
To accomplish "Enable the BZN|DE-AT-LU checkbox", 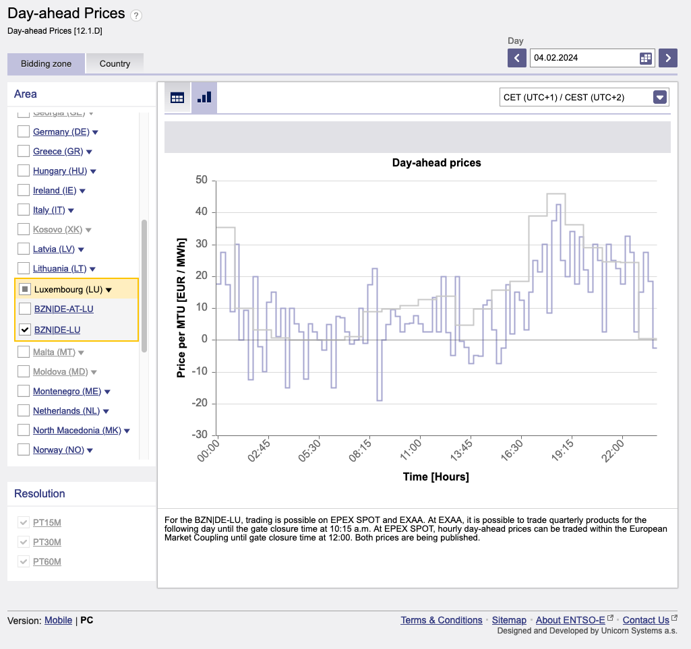I will [x=24, y=309].
